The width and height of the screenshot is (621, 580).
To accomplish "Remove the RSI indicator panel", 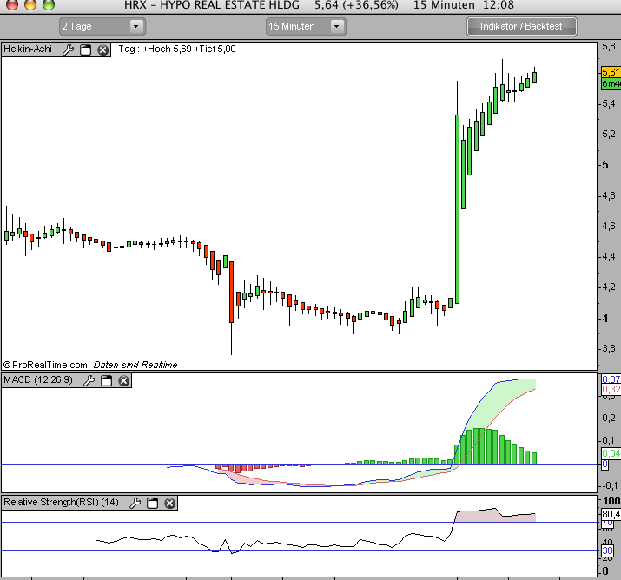I will coord(169,503).
